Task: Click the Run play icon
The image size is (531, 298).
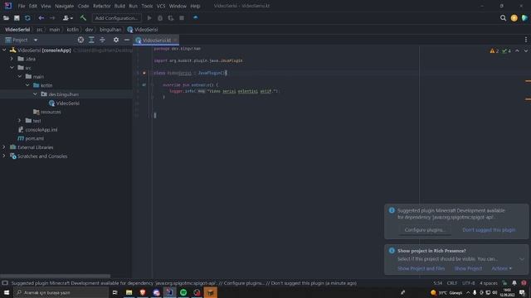Action: tap(149, 18)
